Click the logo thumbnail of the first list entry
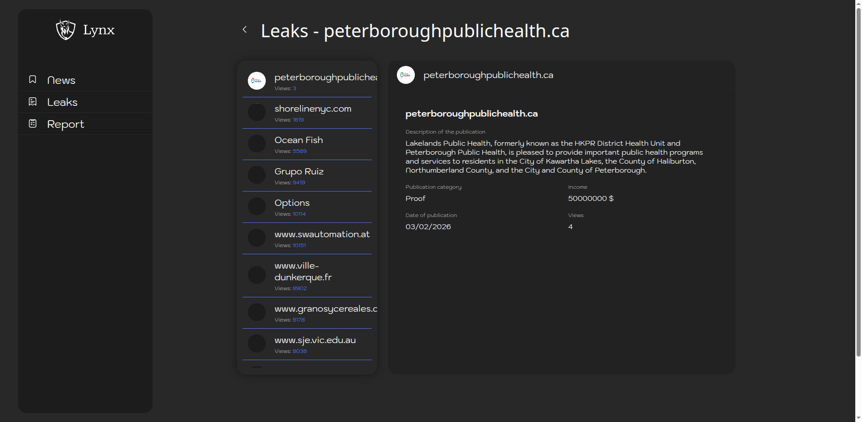862x422 pixels. (x=257, y=81)
